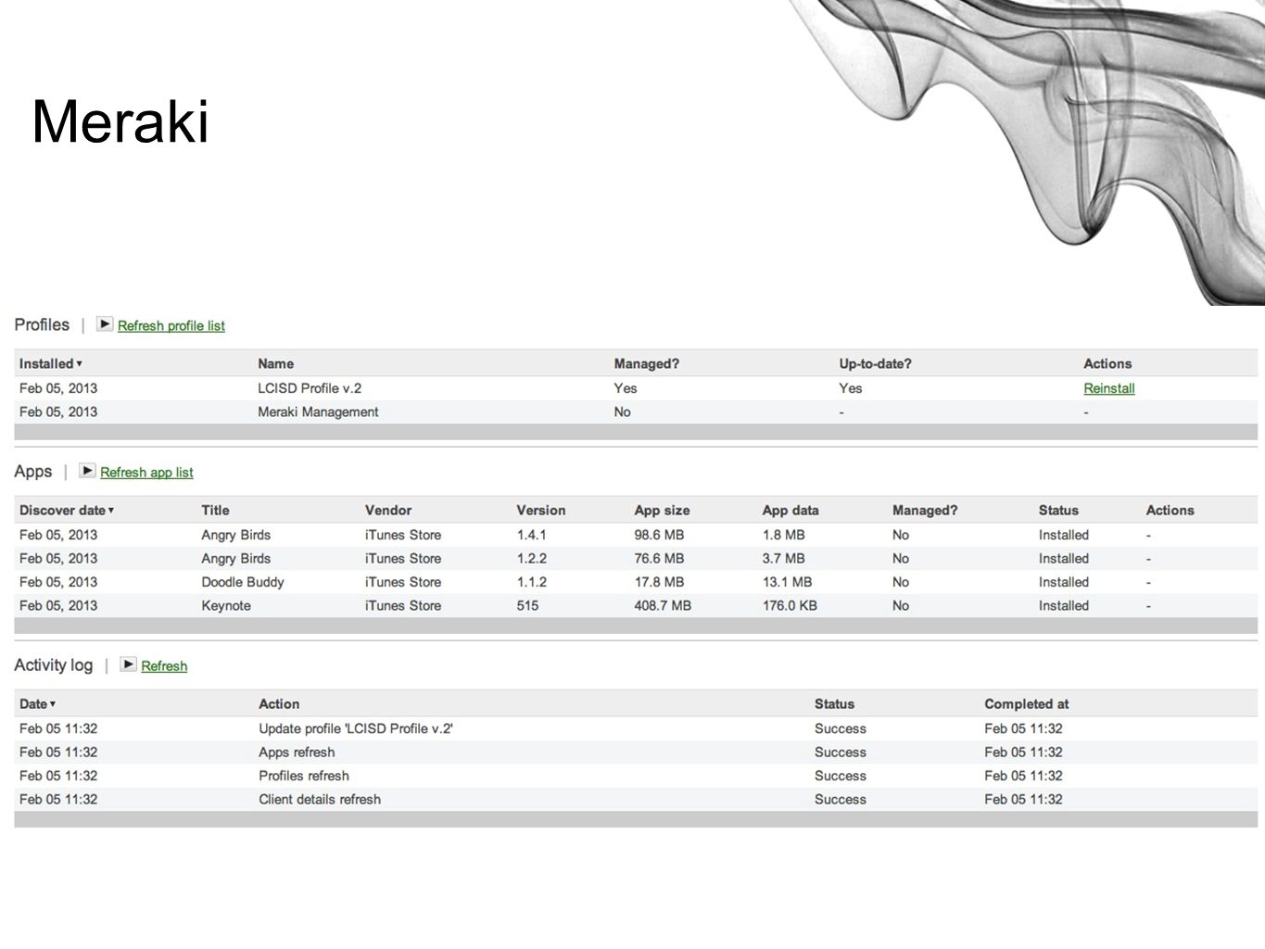The width and height of the screenshot is (1265, 949).
Task: Click the Meraki slide title
Action: click(x=120, y=121)
